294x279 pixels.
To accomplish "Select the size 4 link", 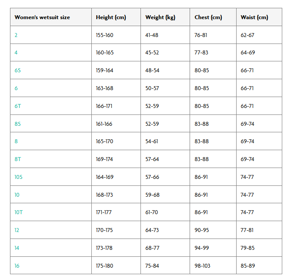I will [x=16, y=53].
